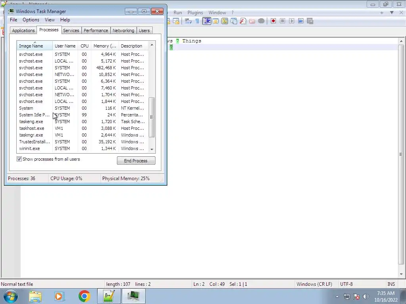Screen dimensions: 406x304
Task: Switch to the Performance tab
Action: point(96,30)
